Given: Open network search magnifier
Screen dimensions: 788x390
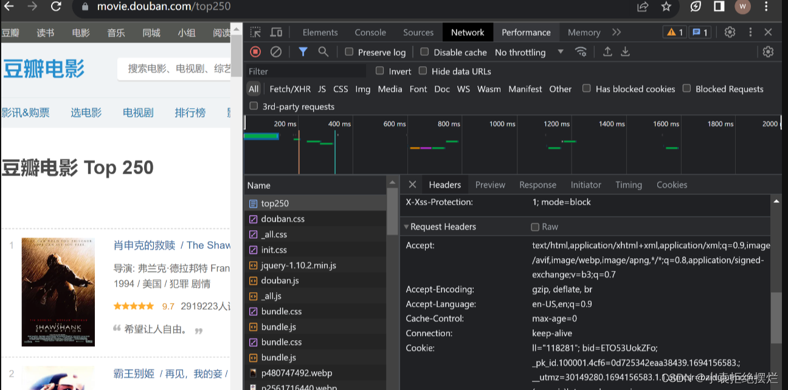Looking at the screenshot, I should (323, 52).
